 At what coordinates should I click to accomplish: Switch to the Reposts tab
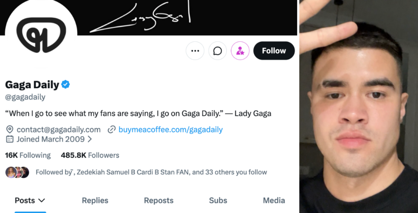tap(159, 200)
